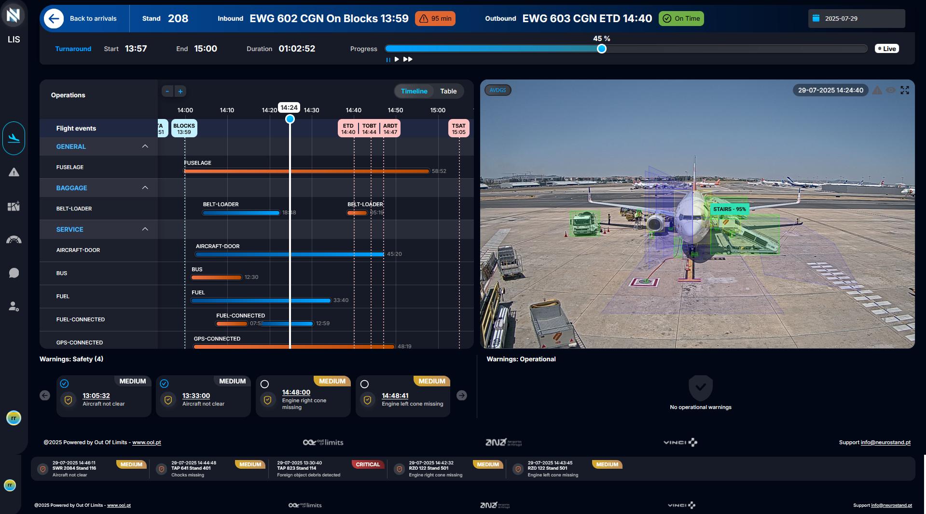Open the user settings sidebar icon
This screenshot has height=514, width=926.
coord(14,306)
